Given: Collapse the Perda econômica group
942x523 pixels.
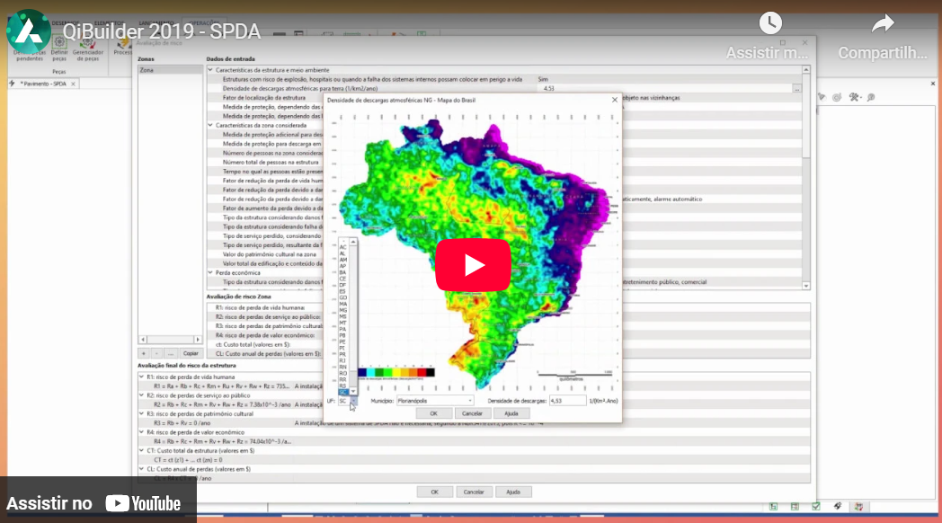Looking at the screenshot, I should pos(210,272).
